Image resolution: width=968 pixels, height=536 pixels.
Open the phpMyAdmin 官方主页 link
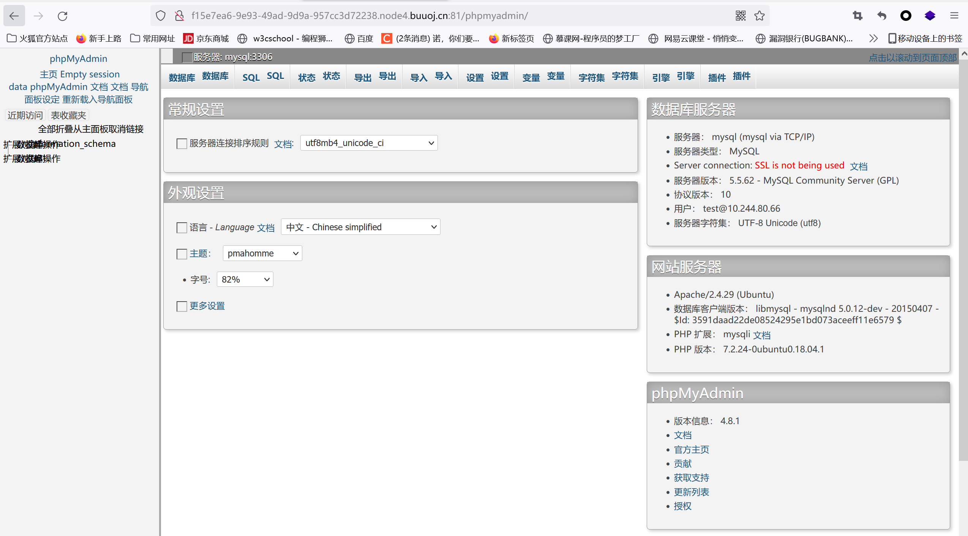point(691,450)
